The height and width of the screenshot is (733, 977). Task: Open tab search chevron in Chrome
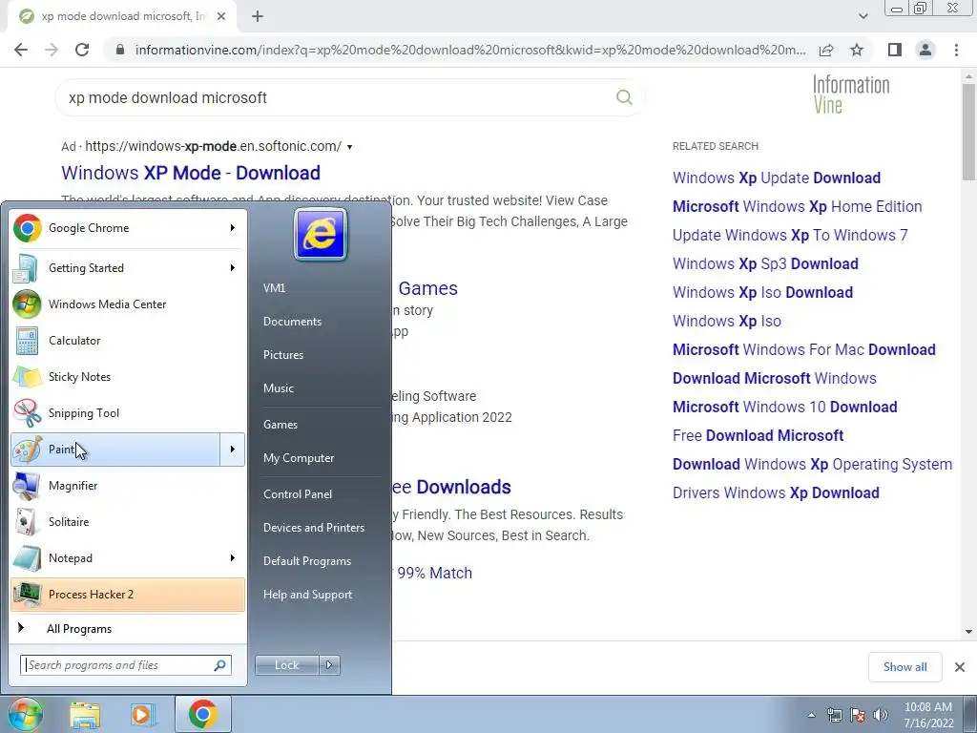coord(863,16)
